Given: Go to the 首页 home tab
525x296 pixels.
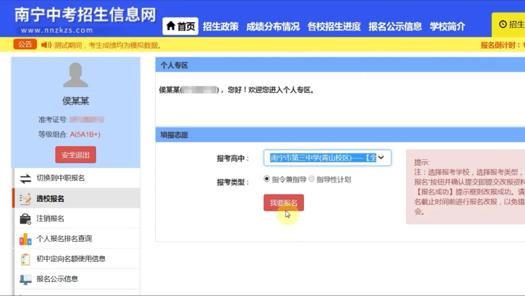Looking at the screenshot, I should coord(180,26).
